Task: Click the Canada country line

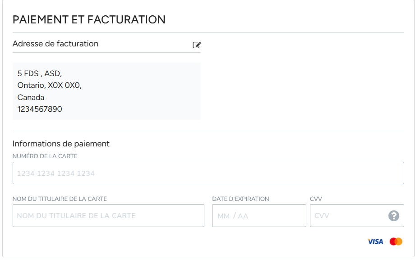Action: pos(31,97)
